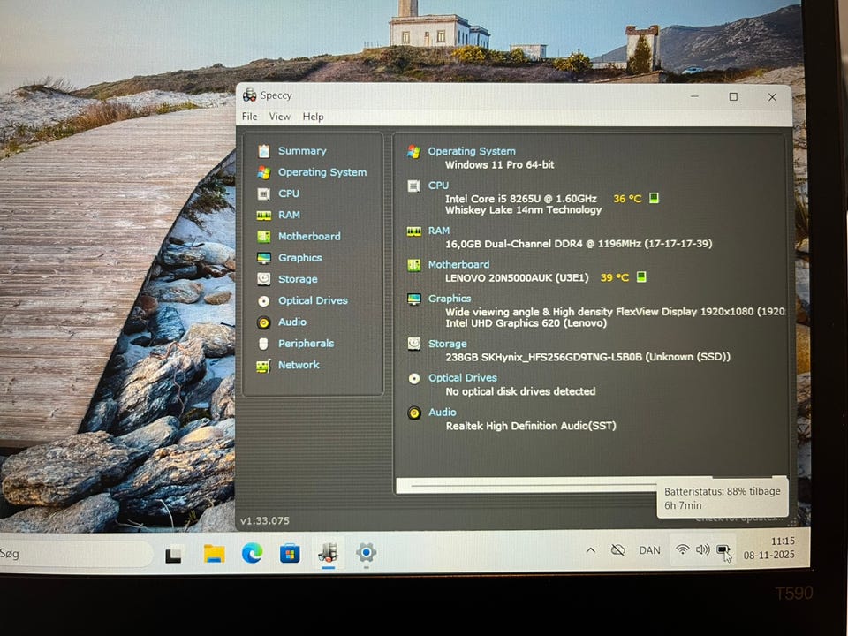The width and height of the screenshot is (848, 636).
Task: Click the Speccy logo in title bar
Action: click(249, 95)
